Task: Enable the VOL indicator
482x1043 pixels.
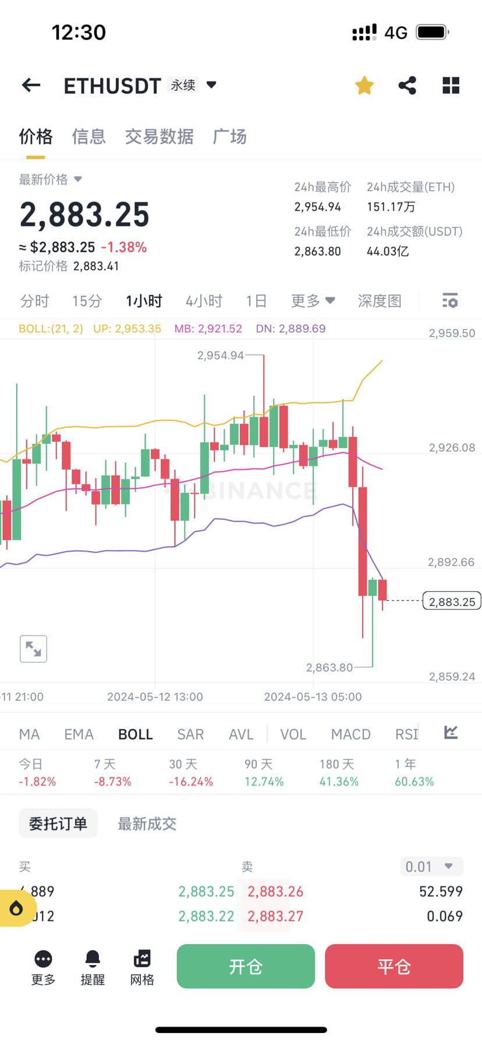Action: (x=293, y=734)
